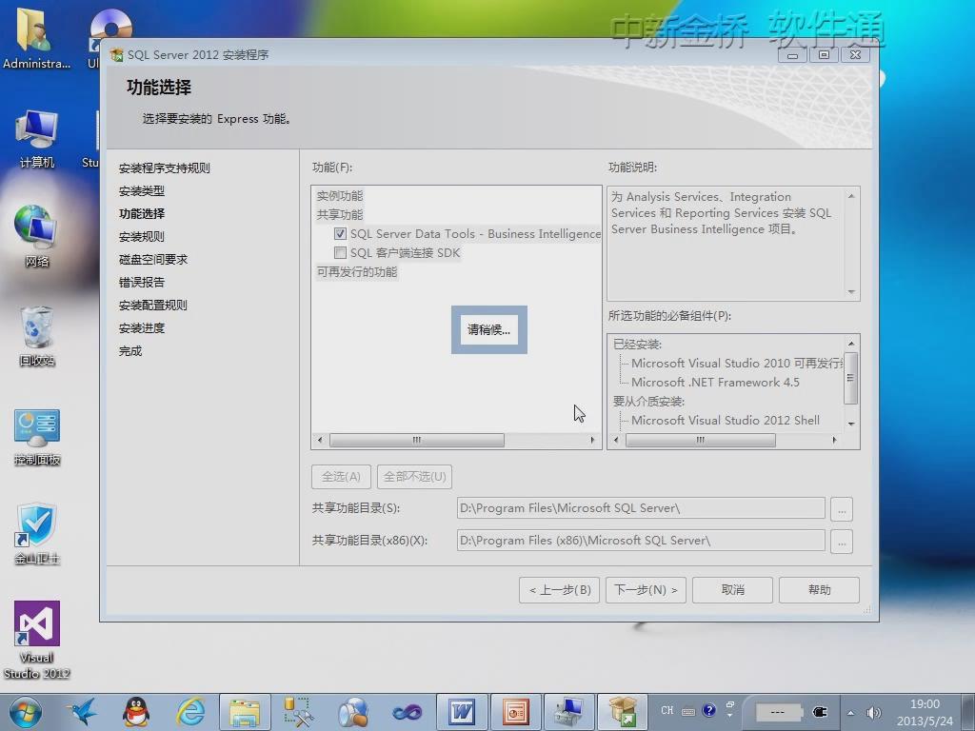Select 功能选择 step in sidebar

coord(142,214)
